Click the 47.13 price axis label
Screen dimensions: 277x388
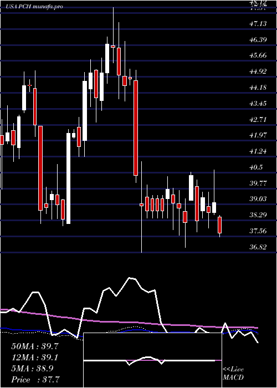(259, 24)
